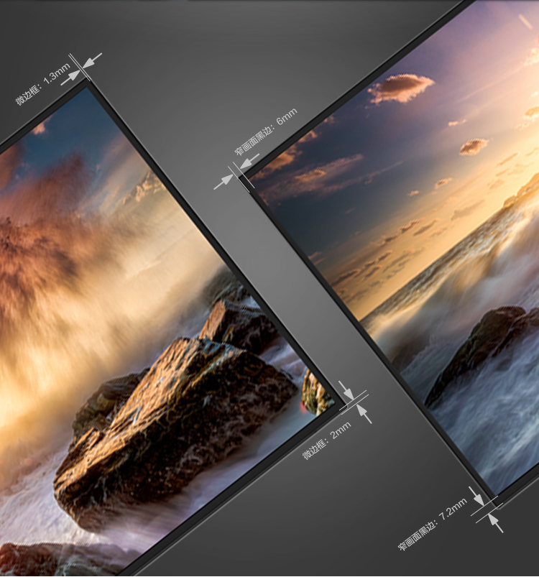
Task: Select the "微边框: 2mm" annotation text
Action: tap(327, 440)
